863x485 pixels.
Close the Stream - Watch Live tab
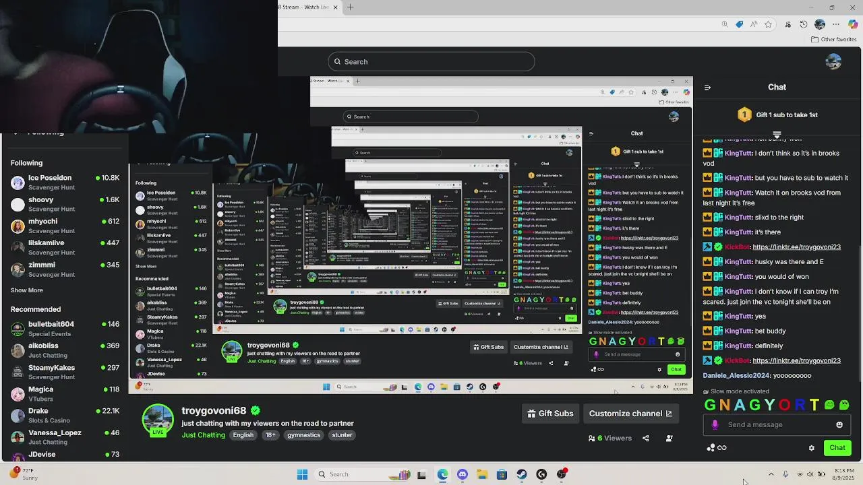coord(335,7)
